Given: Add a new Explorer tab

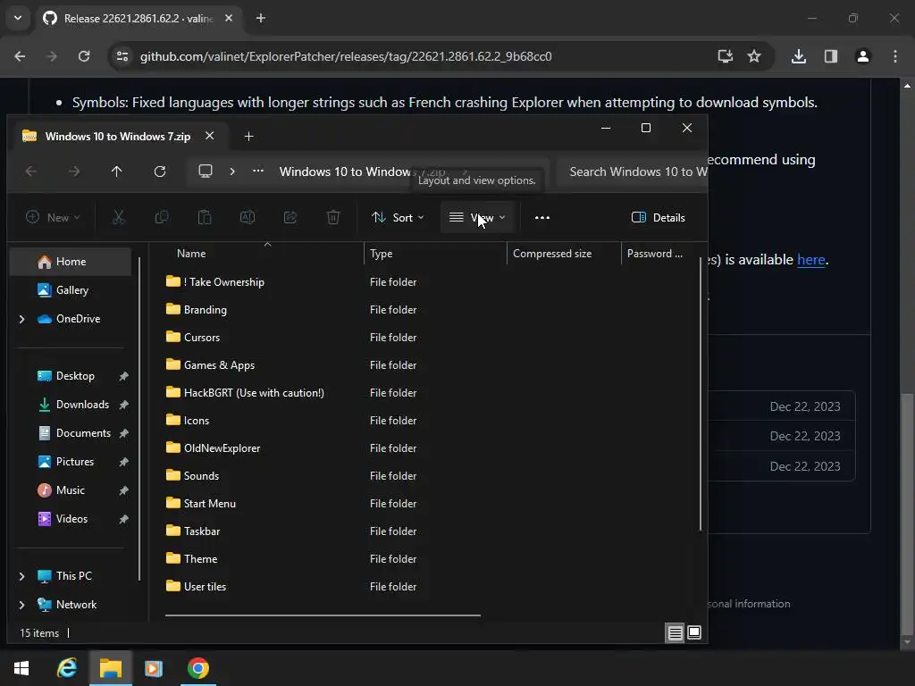Looking at the screenshot, I should pos(248,137).
